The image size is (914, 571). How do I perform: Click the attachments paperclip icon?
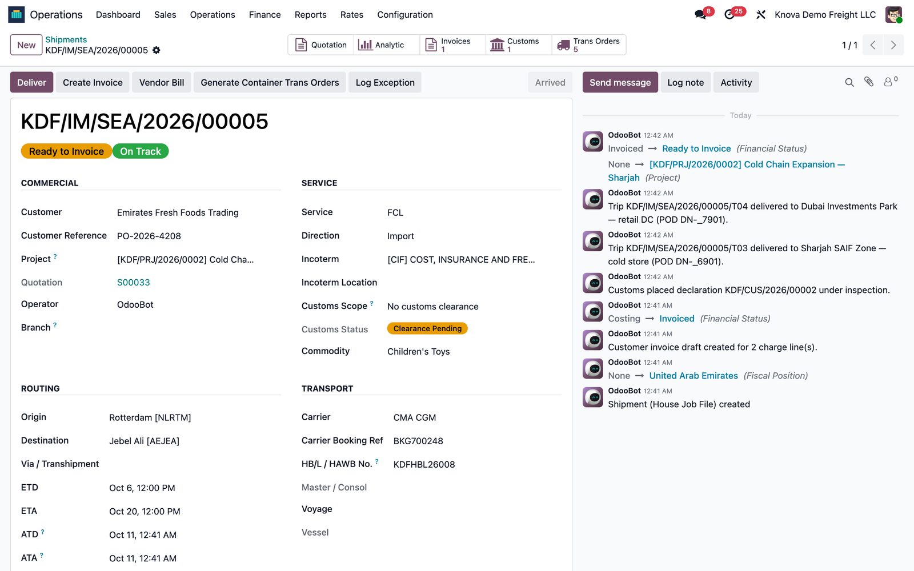869,82
